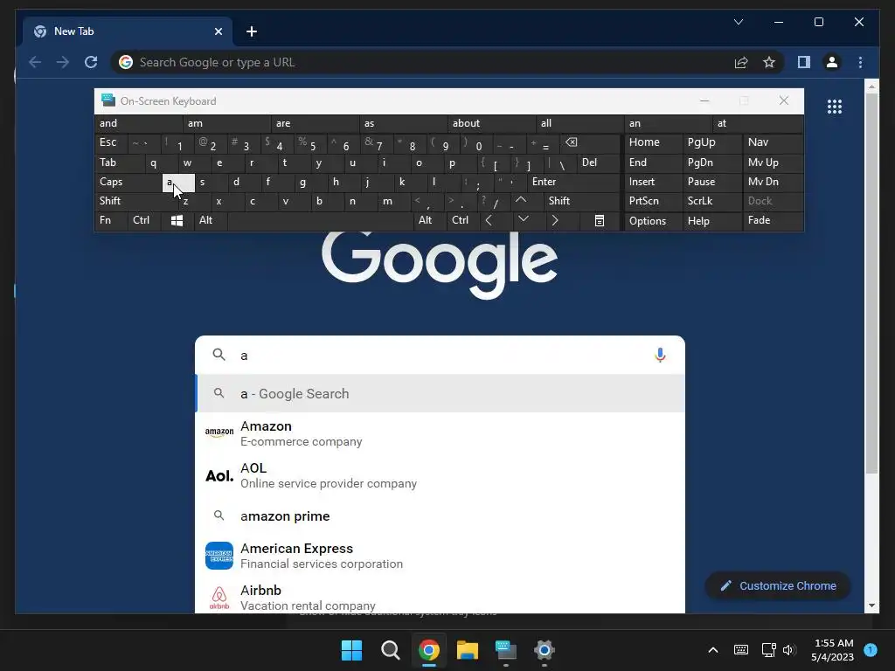This screenshot has width=895, height=671.
Task: Open the Chrome profile avatar icon
Action: pyautogui.click(x=832, y=62)
